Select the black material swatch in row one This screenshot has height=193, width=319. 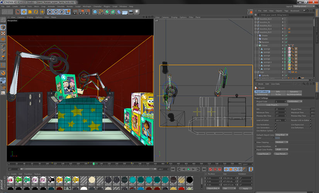click(190, 179)
